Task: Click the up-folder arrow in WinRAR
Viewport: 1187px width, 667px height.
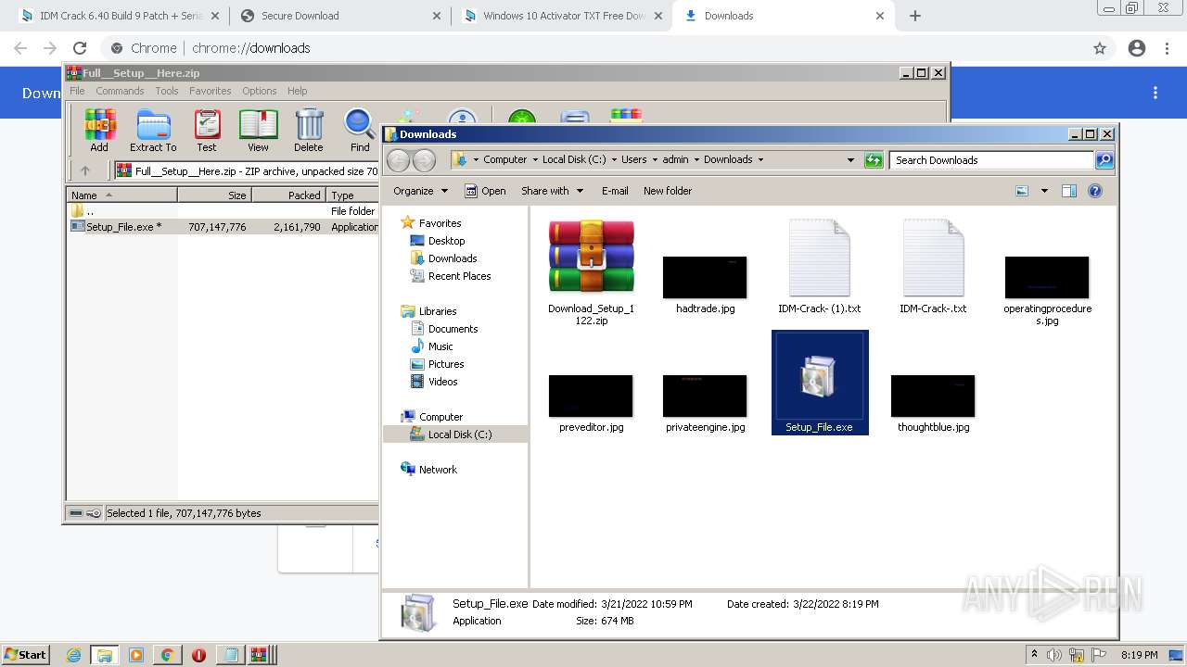Action: tap(85, 170)
